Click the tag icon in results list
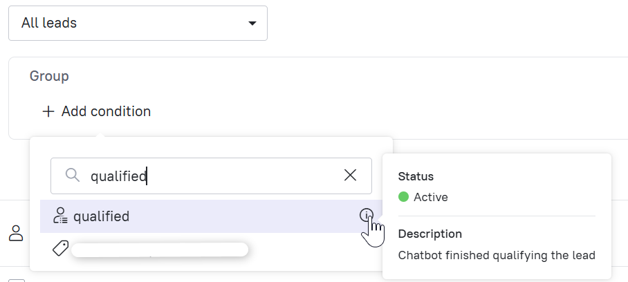This screenshot has height=282, width=628. click(60, 248)
